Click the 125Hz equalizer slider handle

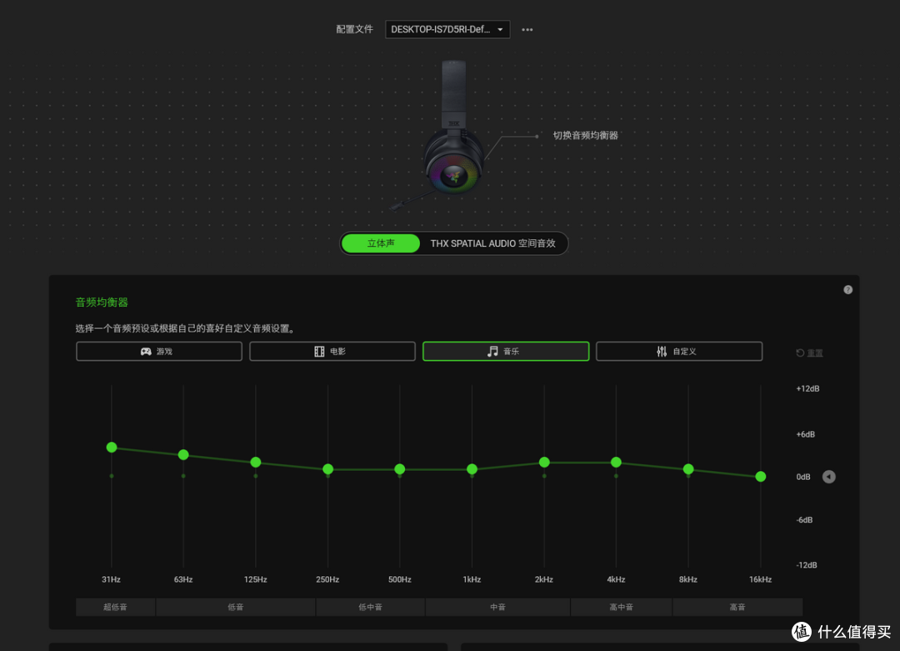click(256, 462)
